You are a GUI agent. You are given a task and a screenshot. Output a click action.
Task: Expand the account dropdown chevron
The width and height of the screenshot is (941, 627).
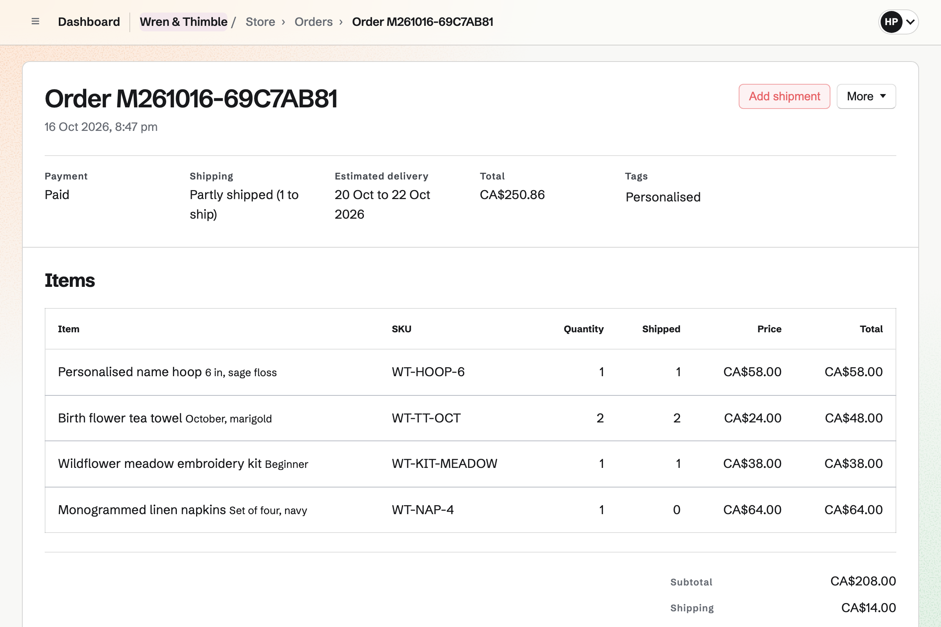[910, 22]
